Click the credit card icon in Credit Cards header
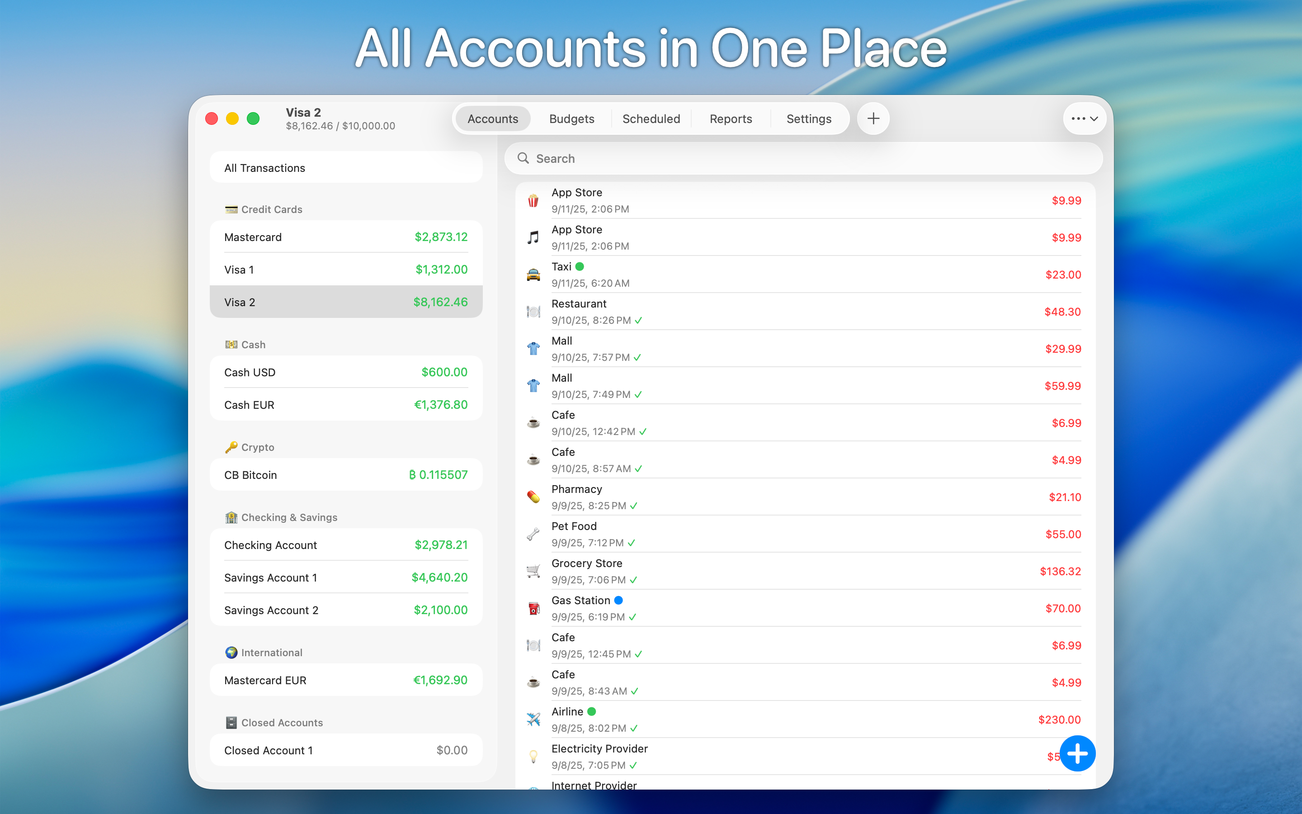Image resolution: width=1302 pixels, height=814 pixels. [x=231, y=209]
